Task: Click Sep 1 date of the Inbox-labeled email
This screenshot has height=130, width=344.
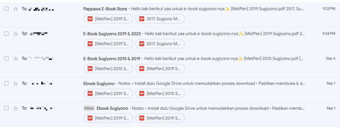Action: (331, 108)
